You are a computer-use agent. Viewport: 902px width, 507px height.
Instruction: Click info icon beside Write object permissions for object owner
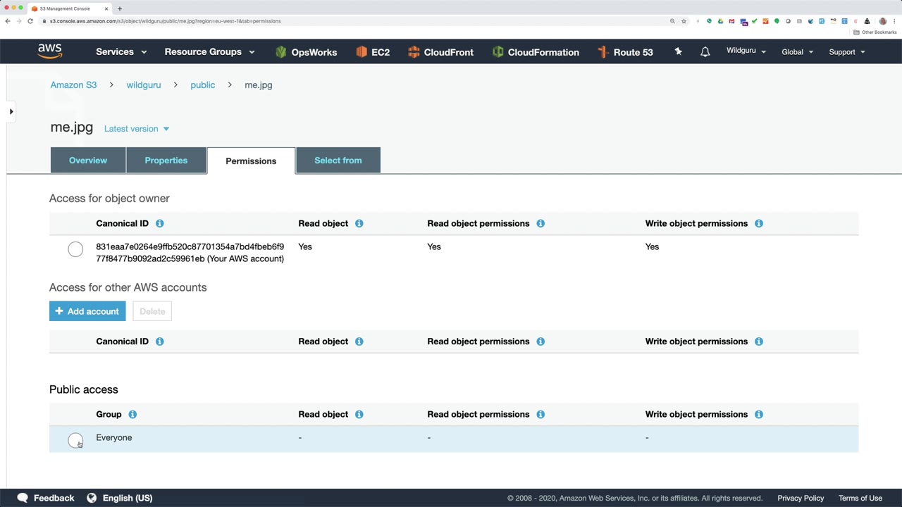click(x=759, y=223)
